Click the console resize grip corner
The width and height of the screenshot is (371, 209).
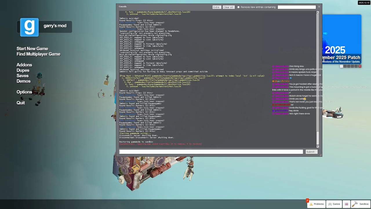[321, 155]
